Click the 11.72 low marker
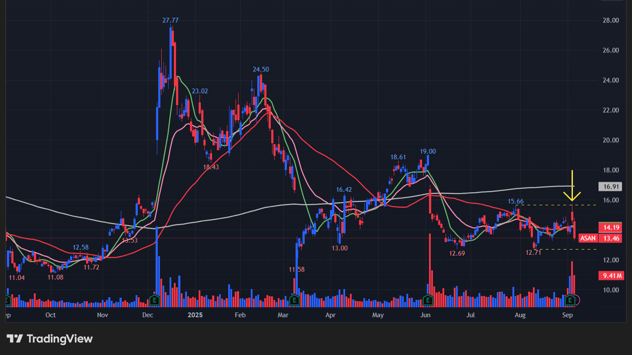632x355 pixels. tap(91, 267)
